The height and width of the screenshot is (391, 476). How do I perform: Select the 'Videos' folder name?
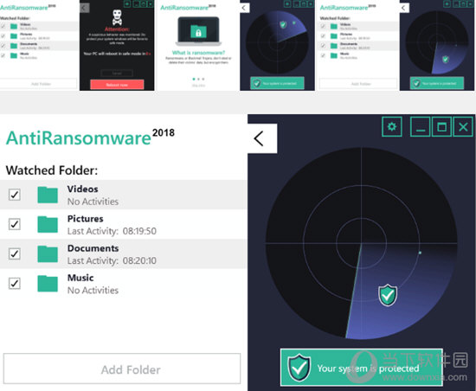point(82,189)
